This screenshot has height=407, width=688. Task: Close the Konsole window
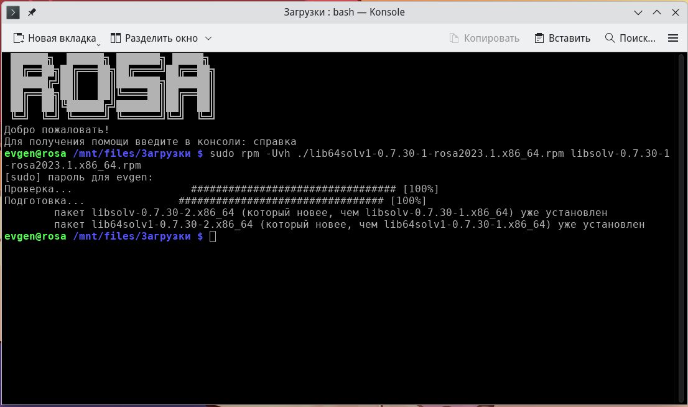(676, 12)
